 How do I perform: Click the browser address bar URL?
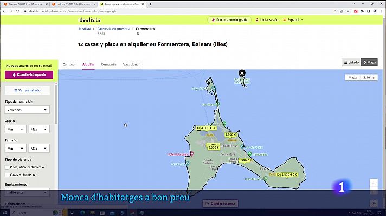[72, 11]
